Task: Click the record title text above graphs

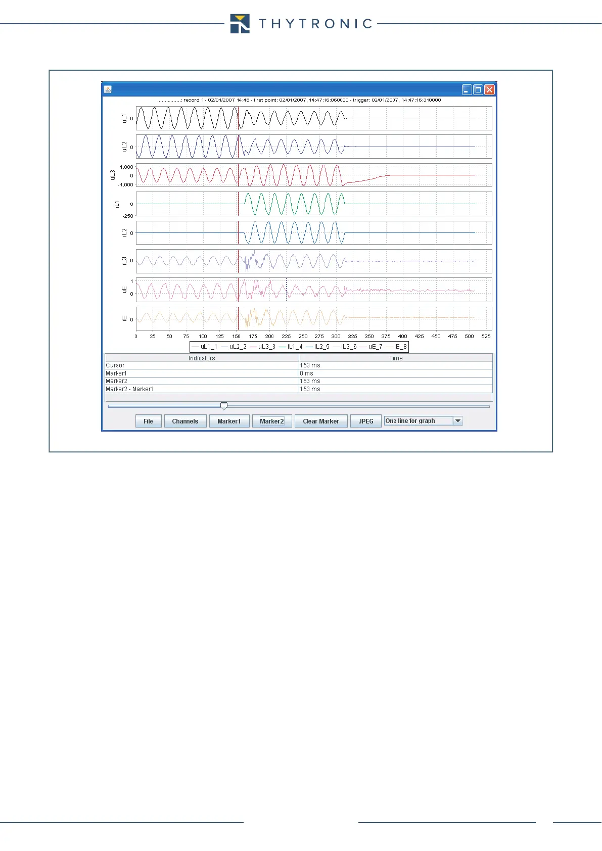Action: [299, 100]
